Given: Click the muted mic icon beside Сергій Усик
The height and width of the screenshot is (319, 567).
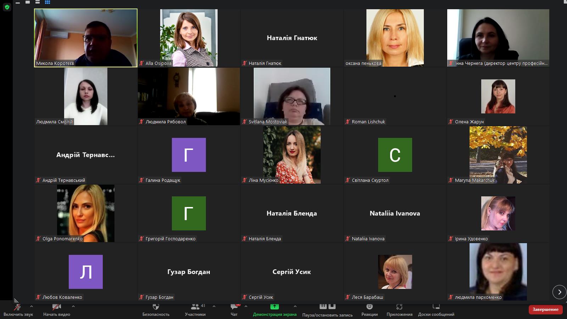Looking at the screenshot, I should pos(245,297).
